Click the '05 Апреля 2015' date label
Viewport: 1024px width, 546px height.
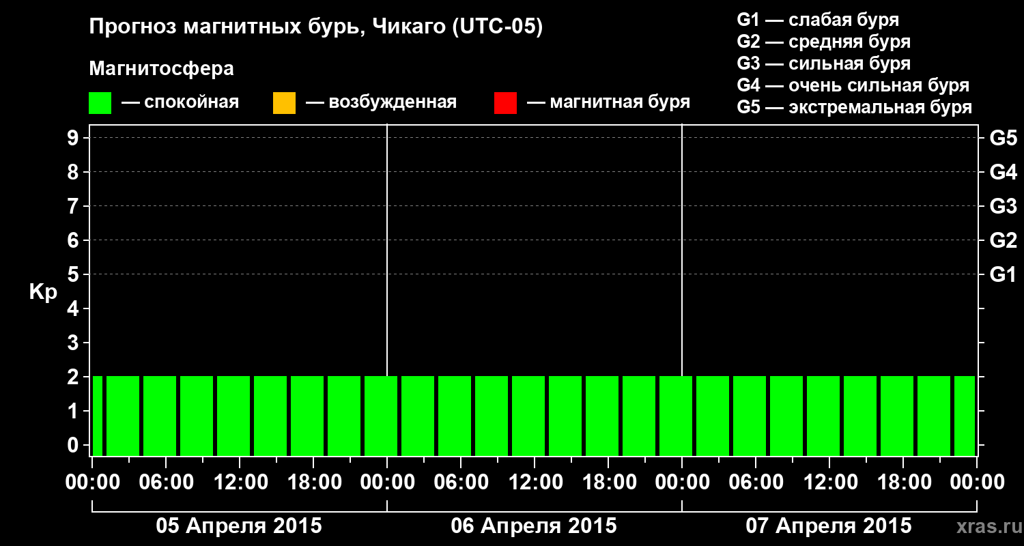(x=239, y=526)
